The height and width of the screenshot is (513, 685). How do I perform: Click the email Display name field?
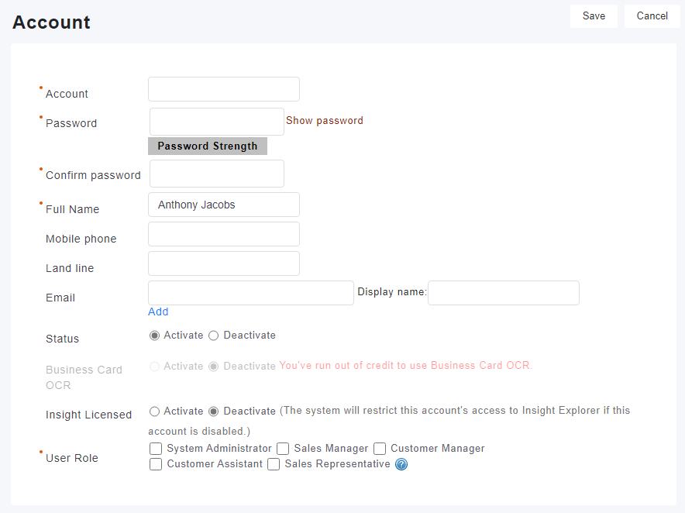(504, 293)
